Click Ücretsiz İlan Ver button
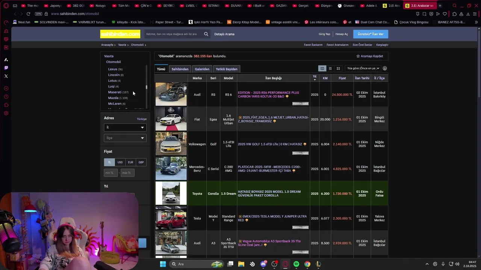This screenshot has width=481, height=270. (371, 34)
